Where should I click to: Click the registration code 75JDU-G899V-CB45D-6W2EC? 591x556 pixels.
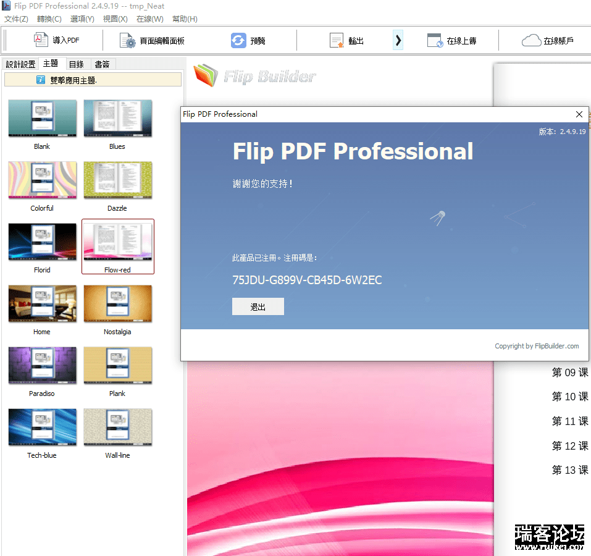(x=307, y=280)
